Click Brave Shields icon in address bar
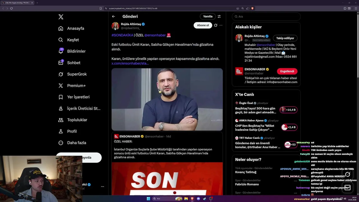The height and width of the screenshot is (202, 359). click(x=252, y=8)
